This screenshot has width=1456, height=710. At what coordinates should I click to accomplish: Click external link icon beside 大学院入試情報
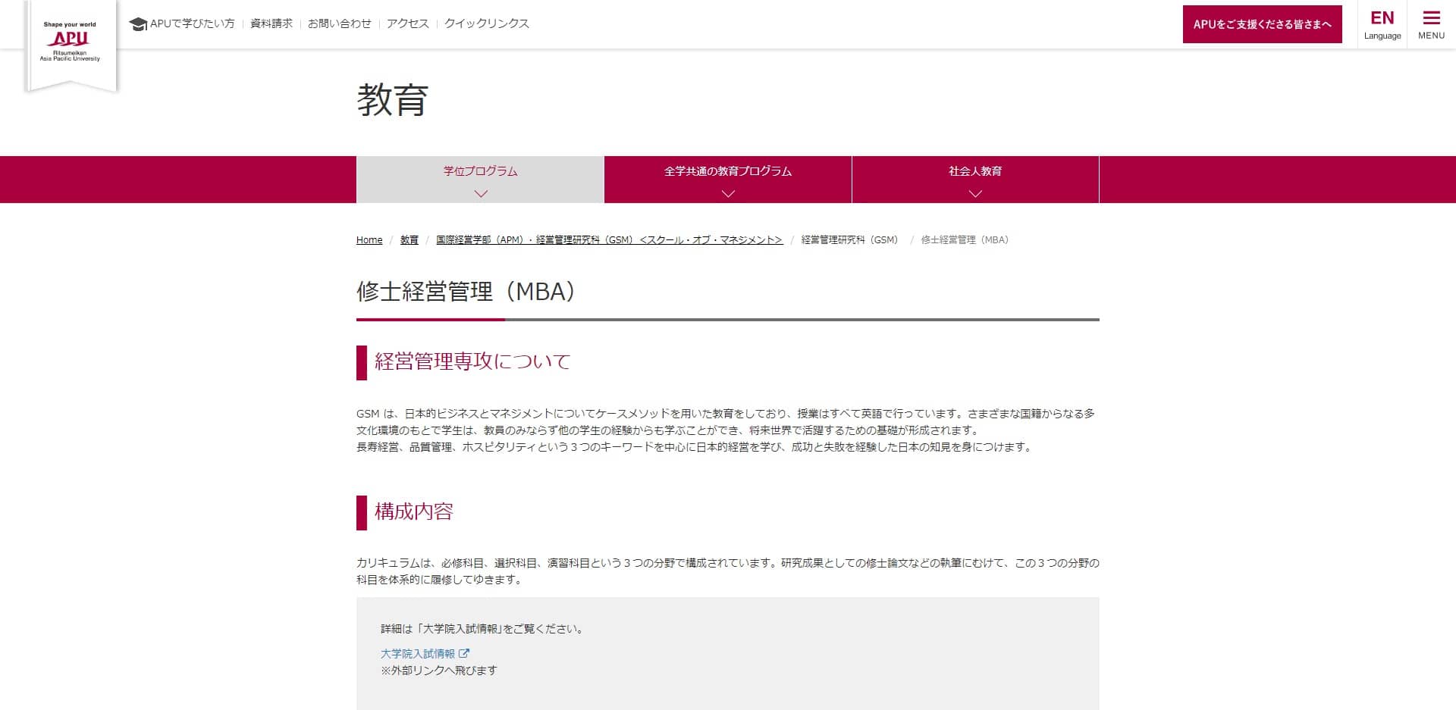coord(464,653)
